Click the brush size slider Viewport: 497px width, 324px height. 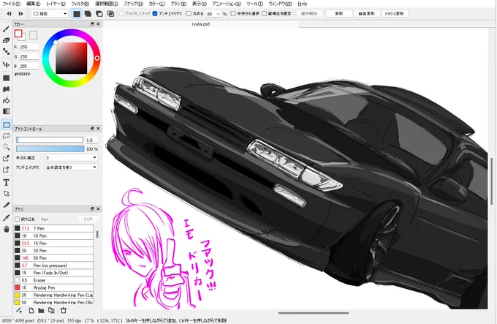pos(50,140)
